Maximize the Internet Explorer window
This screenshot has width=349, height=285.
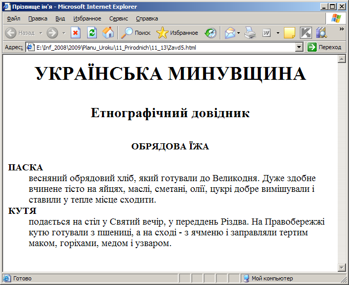(x=332, y=7)
